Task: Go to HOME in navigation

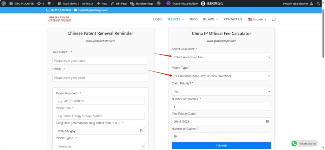Action: (157, 19)
